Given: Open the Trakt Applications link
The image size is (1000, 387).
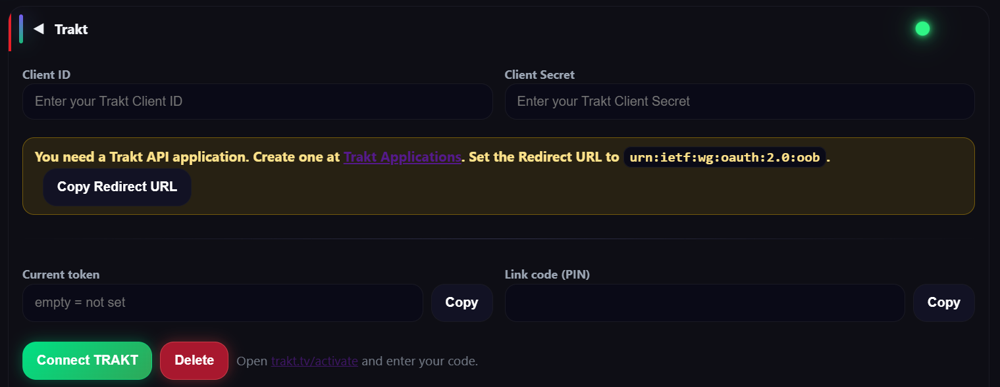Looking at the screenshot, I should 402,157.
